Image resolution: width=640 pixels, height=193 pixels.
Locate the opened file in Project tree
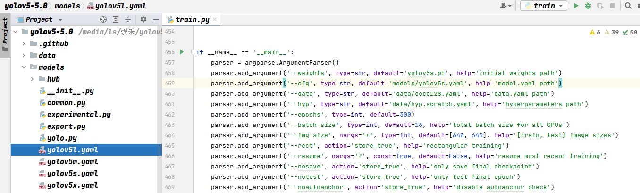click(x=103, y=19)
